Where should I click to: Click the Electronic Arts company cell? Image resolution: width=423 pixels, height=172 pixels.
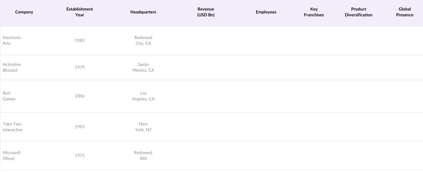pyautogui.click(x=12, y=41)
